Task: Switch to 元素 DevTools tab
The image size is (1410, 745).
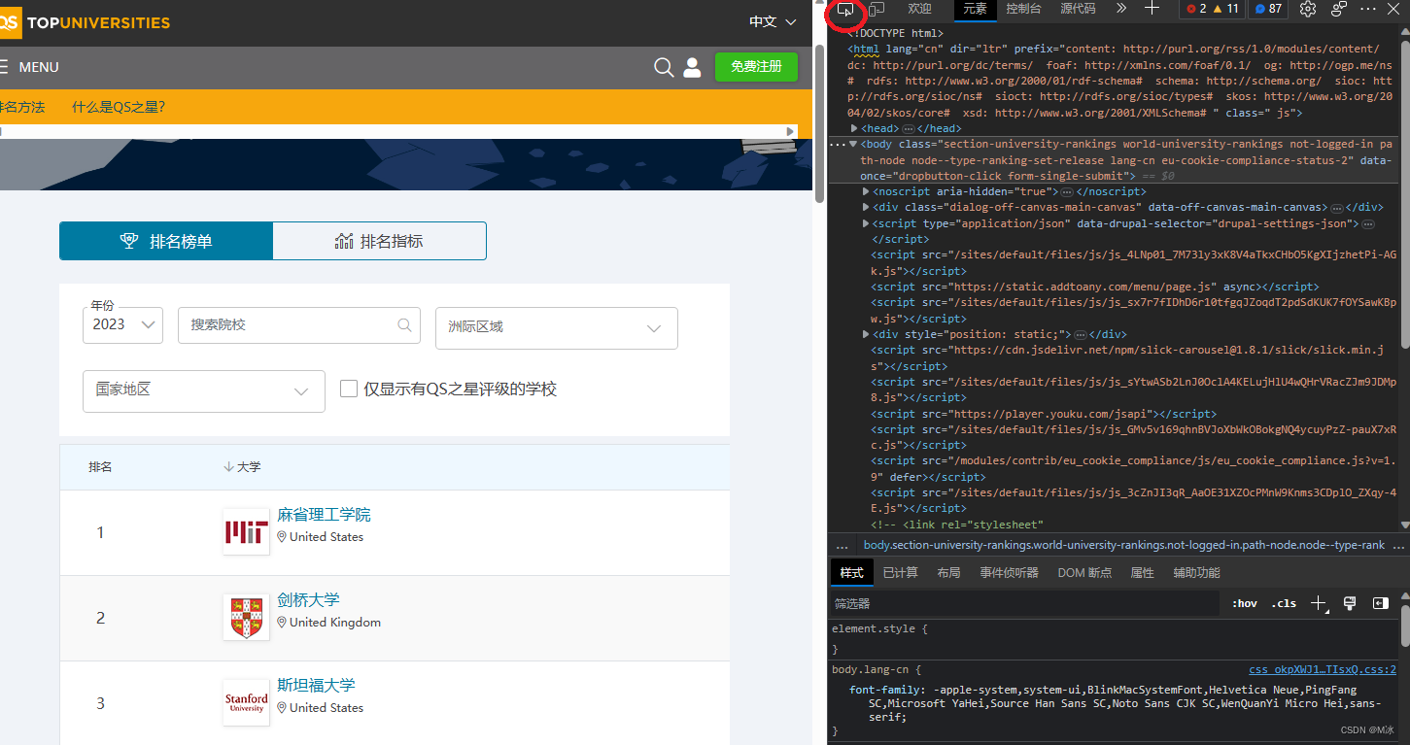Action: (975, 9)
